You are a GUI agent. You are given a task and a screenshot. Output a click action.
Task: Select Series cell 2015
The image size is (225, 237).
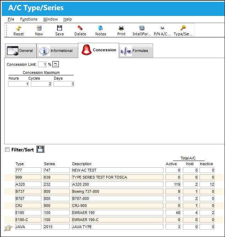click(57, 227)
